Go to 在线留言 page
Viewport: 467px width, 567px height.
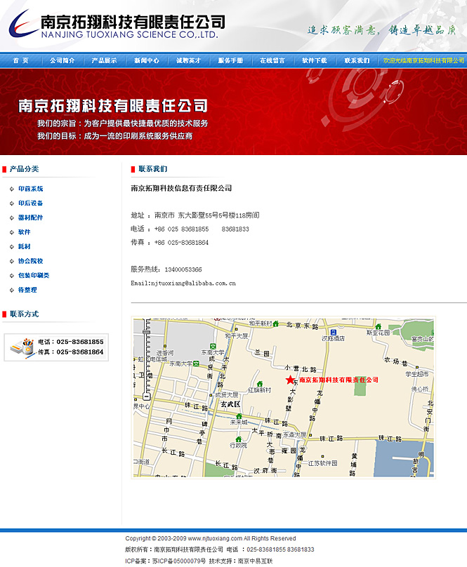pos(272,60)
